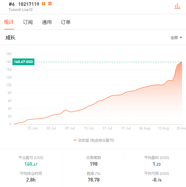Click the 13 Aug axis label
Screen dimensions: 186x187
[163, 128]
